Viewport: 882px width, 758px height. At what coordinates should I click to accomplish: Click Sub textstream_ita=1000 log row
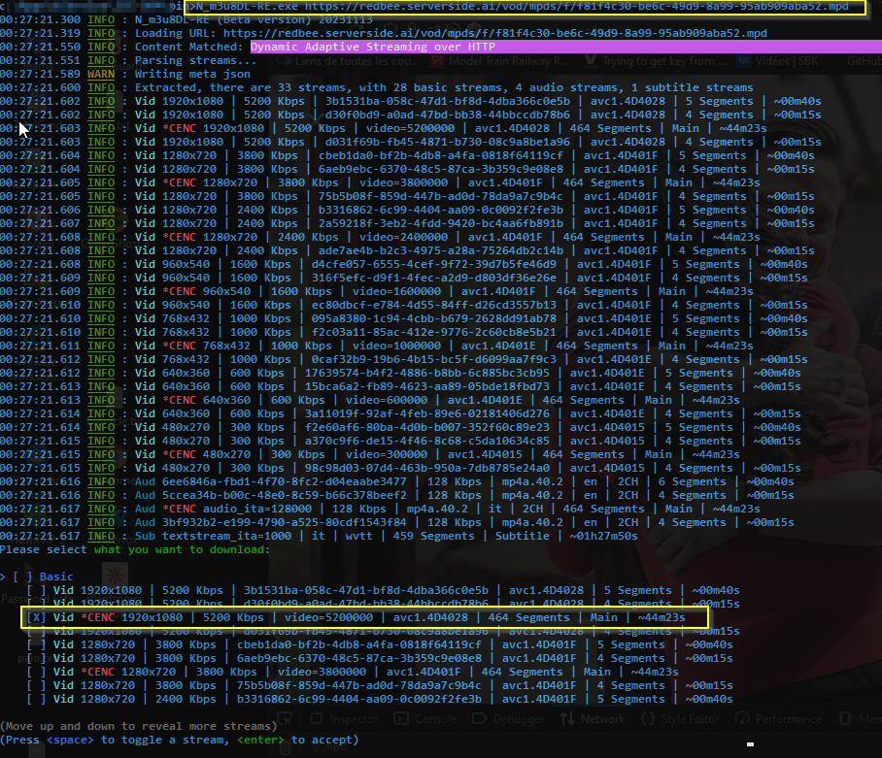[319, 536]
